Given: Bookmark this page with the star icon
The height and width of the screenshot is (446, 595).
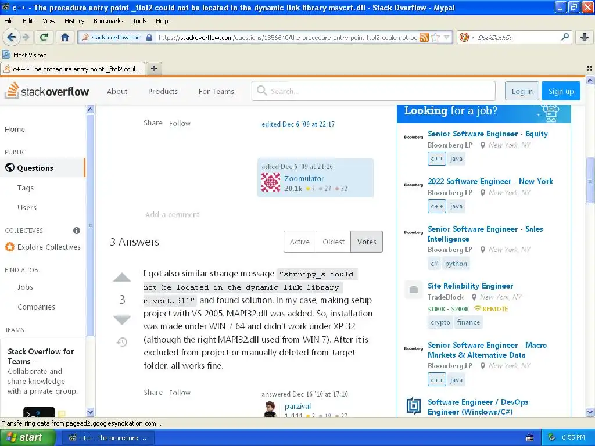Looking at the screenshot, I should tap(436, 37).
